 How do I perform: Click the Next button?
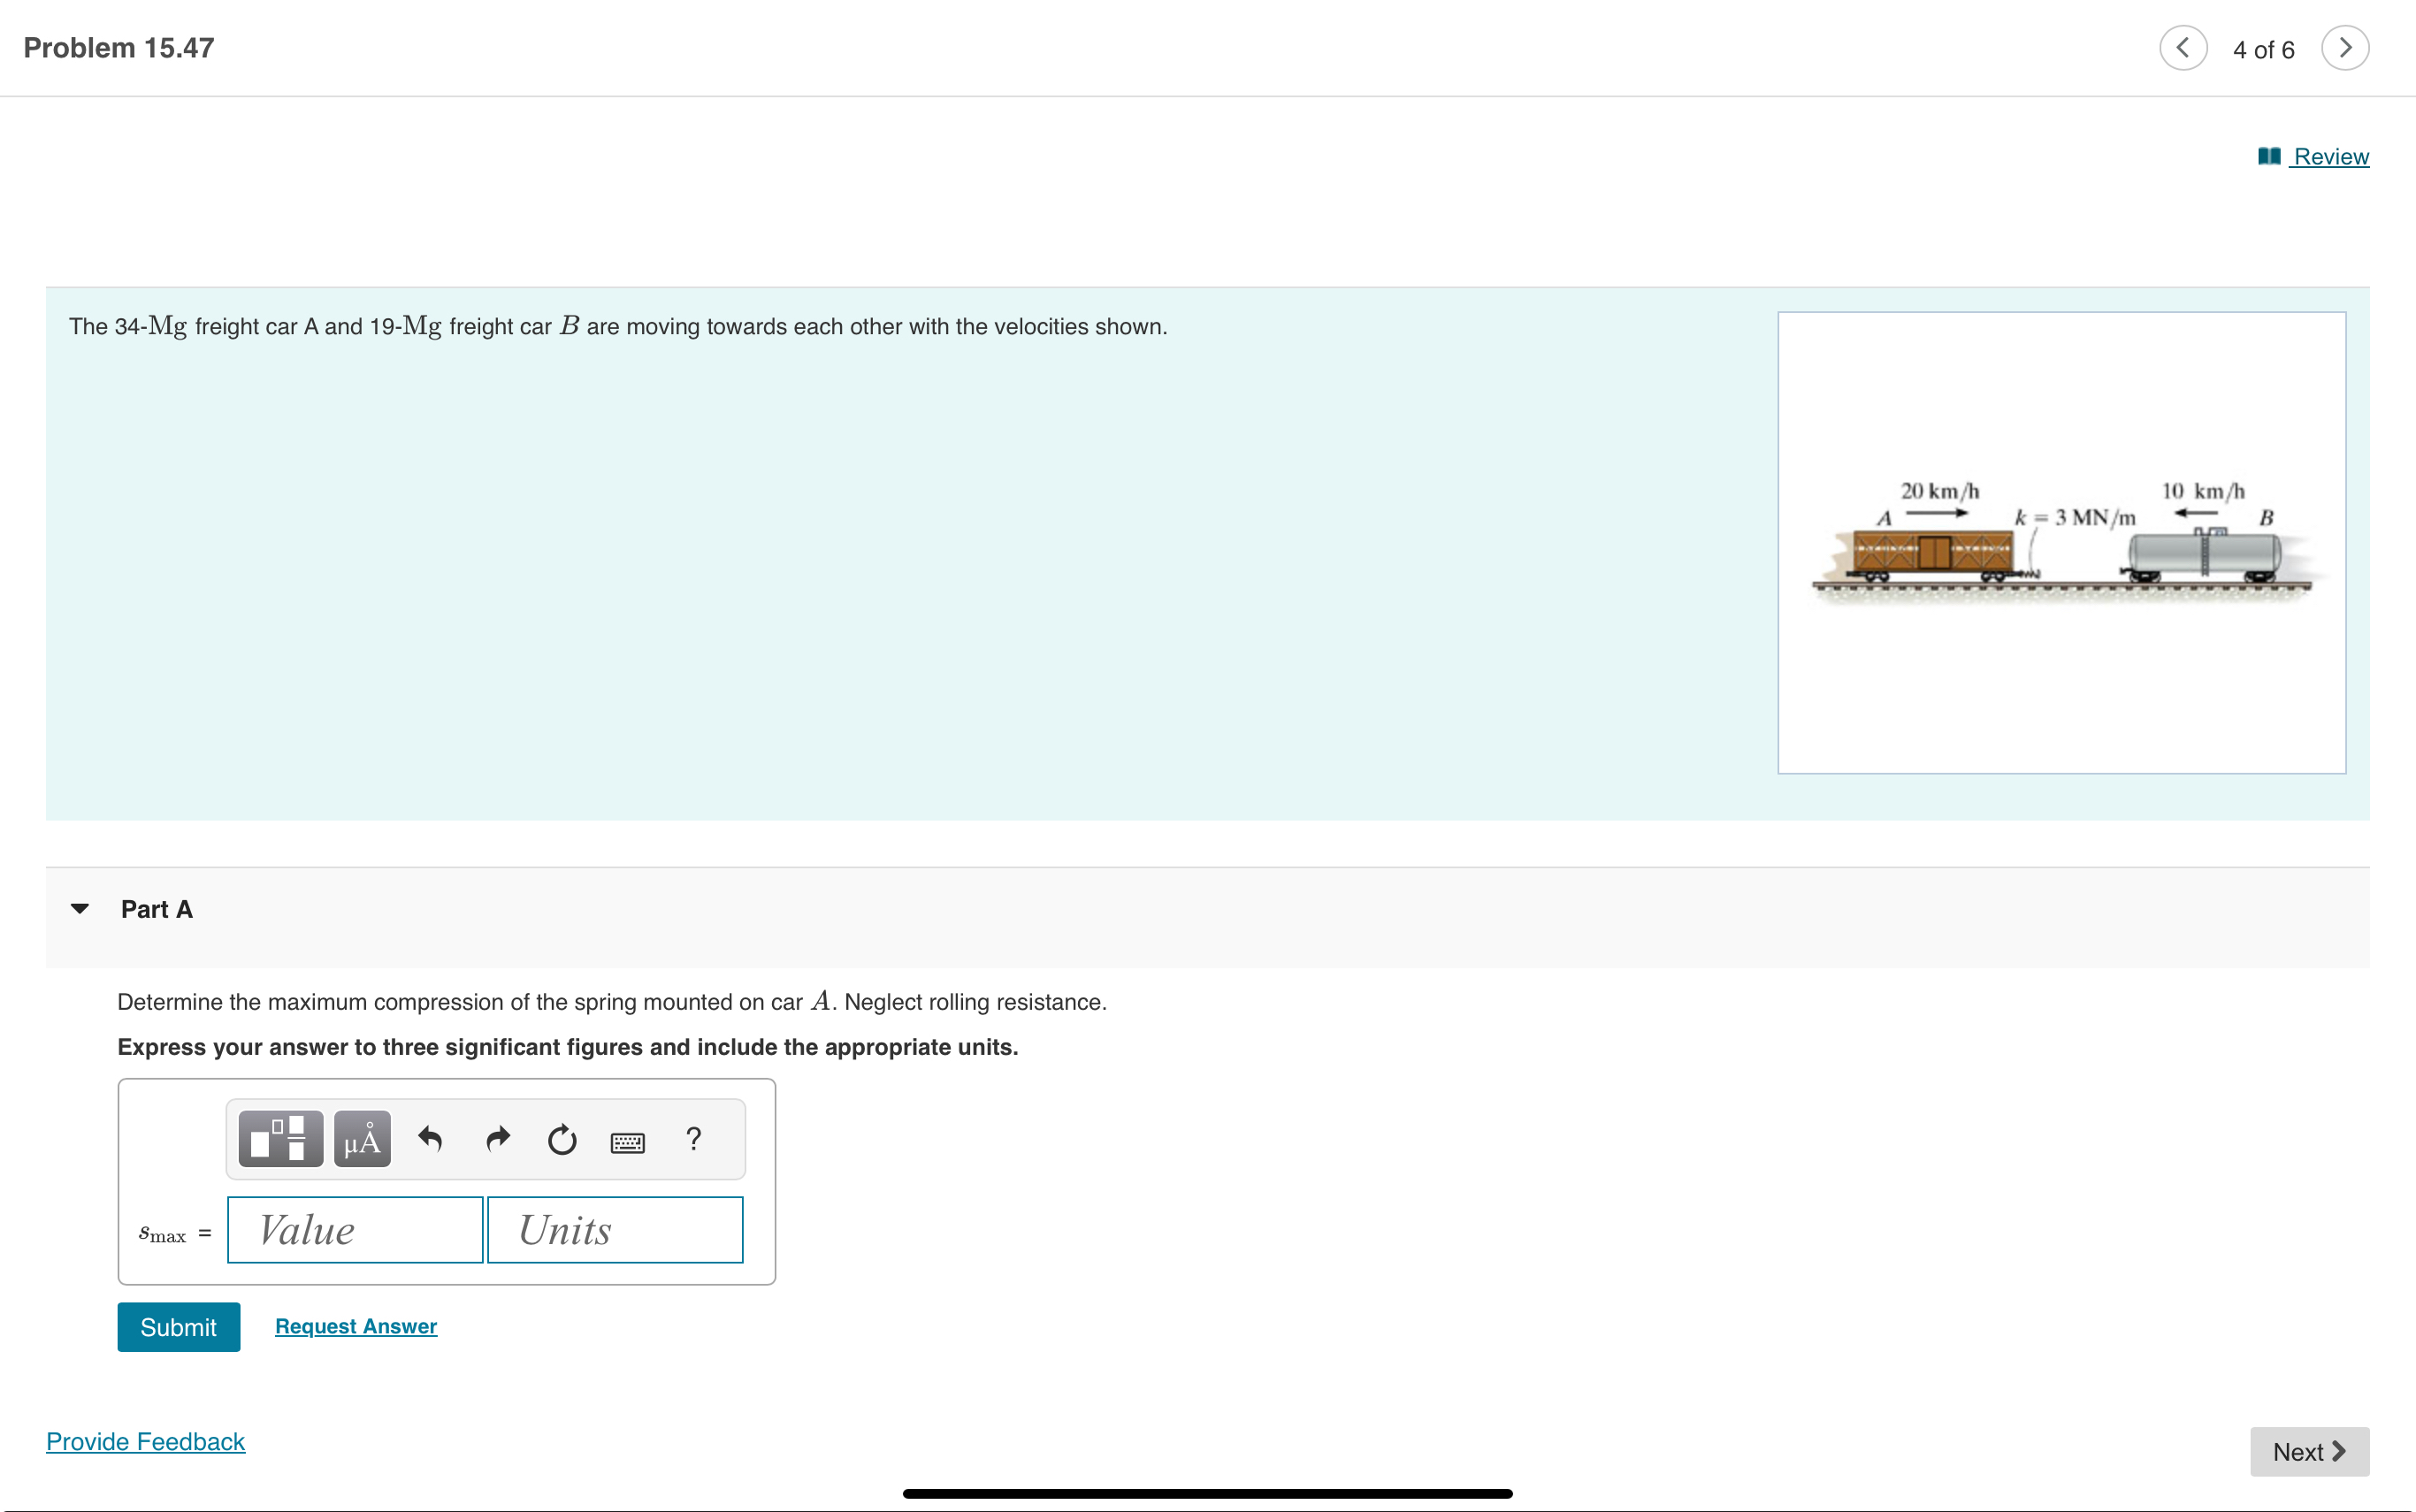(x=2308, y=1451)
